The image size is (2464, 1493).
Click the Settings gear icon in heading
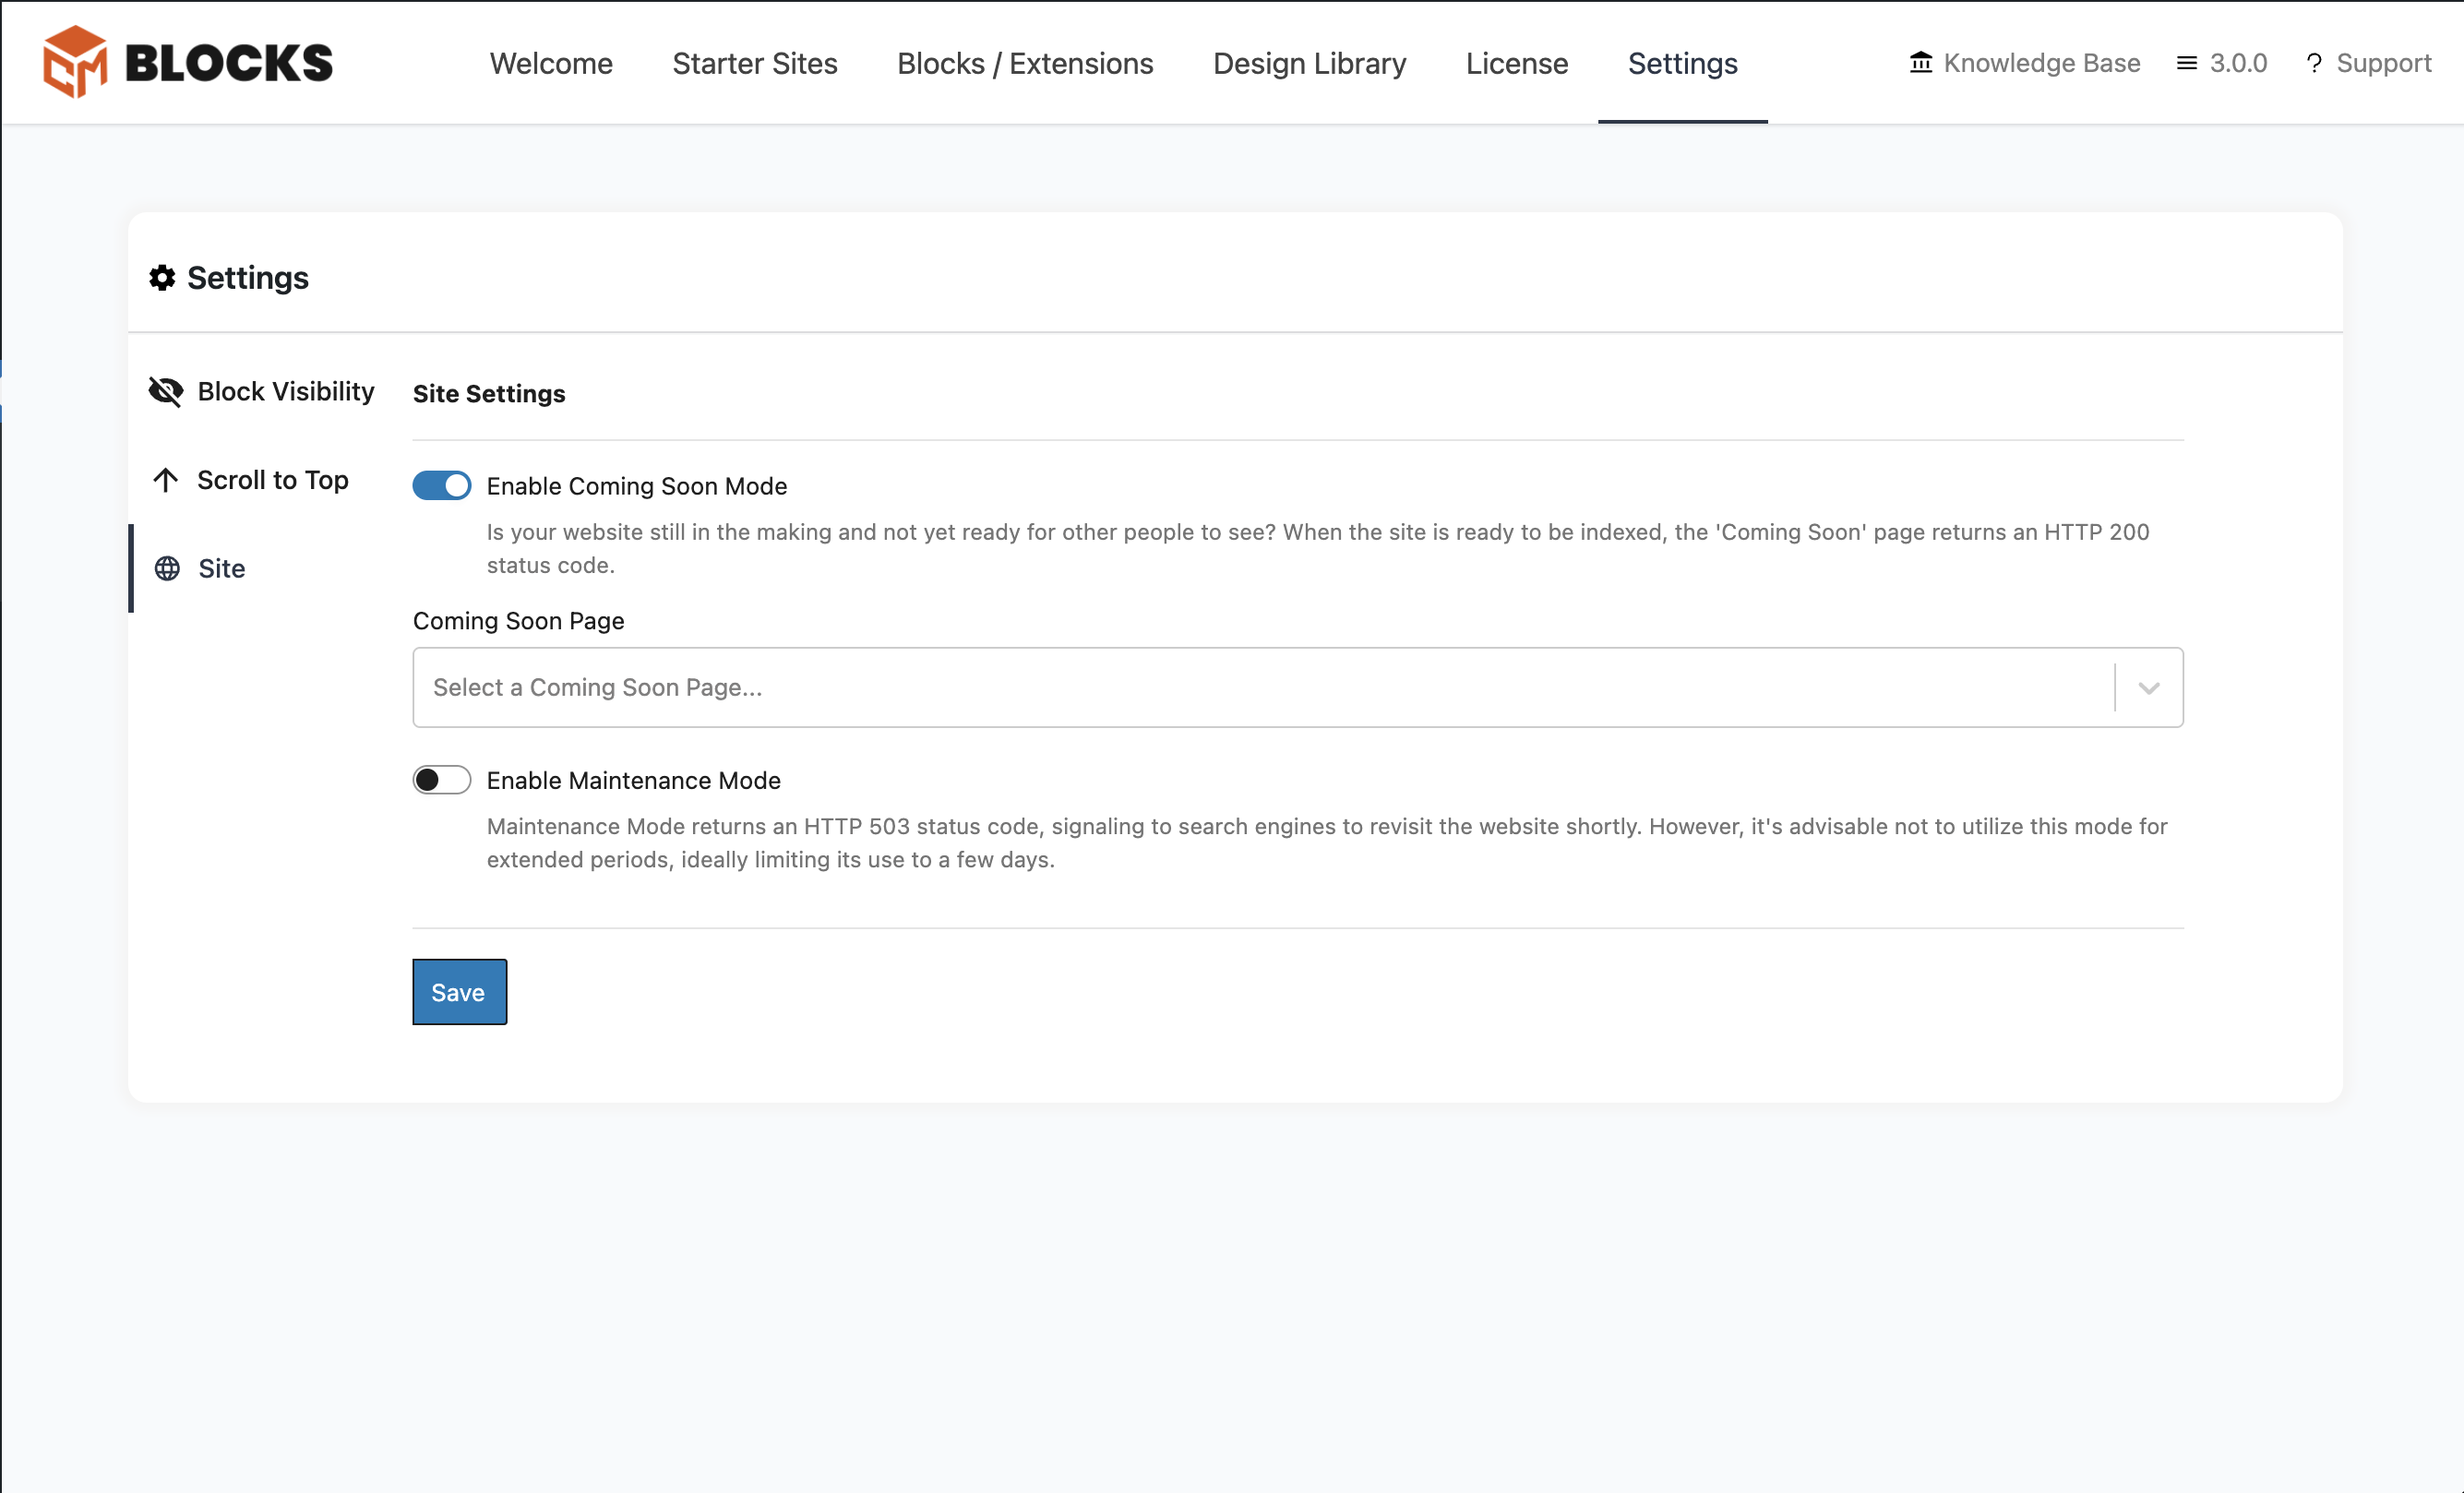tap(162, 278)
